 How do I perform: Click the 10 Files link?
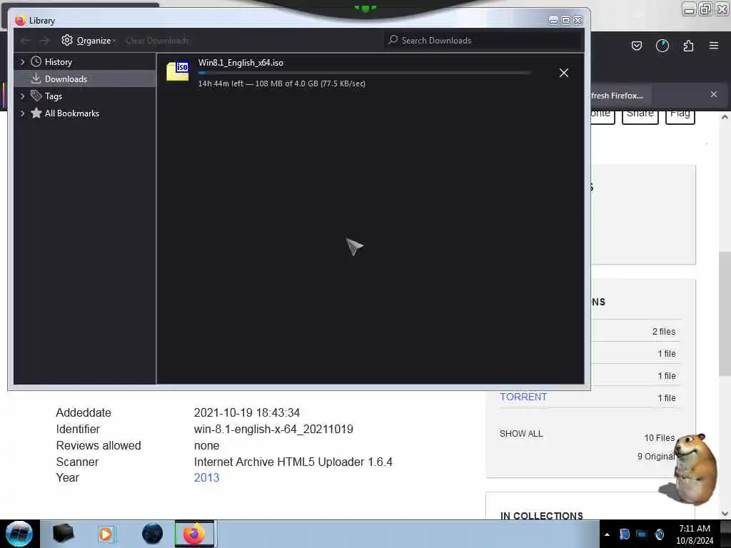coord(659,438)
